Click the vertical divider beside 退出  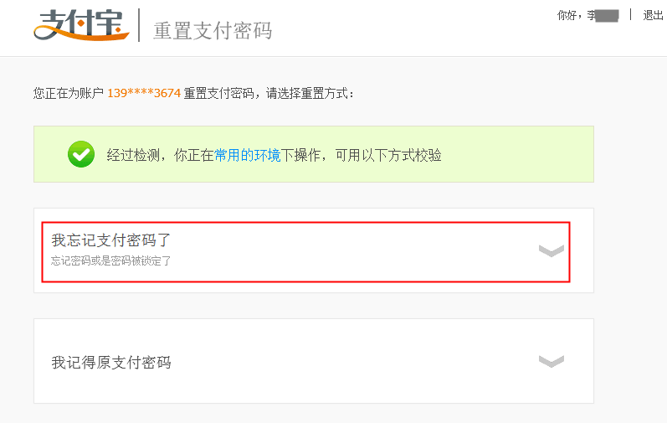tap(630, 14)
